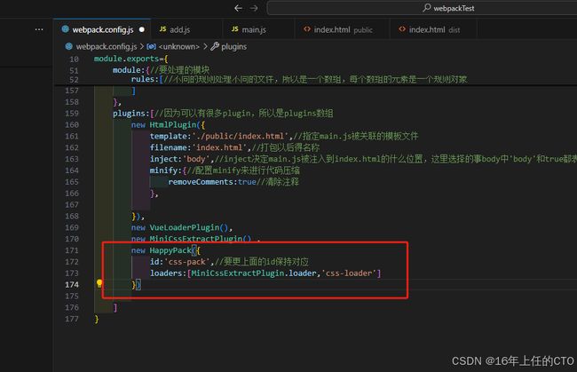Click the inject 'body' string value
The height and width of the screenshot is (372, 577).
point(196,159)
